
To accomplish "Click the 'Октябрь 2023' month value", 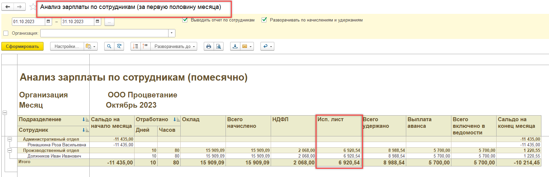I will 131,105.
